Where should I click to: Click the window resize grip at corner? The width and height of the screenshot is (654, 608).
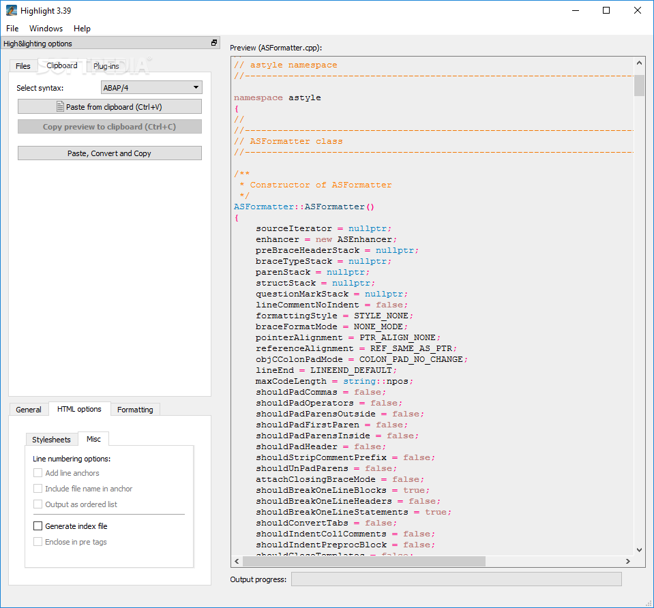point(649,603)
